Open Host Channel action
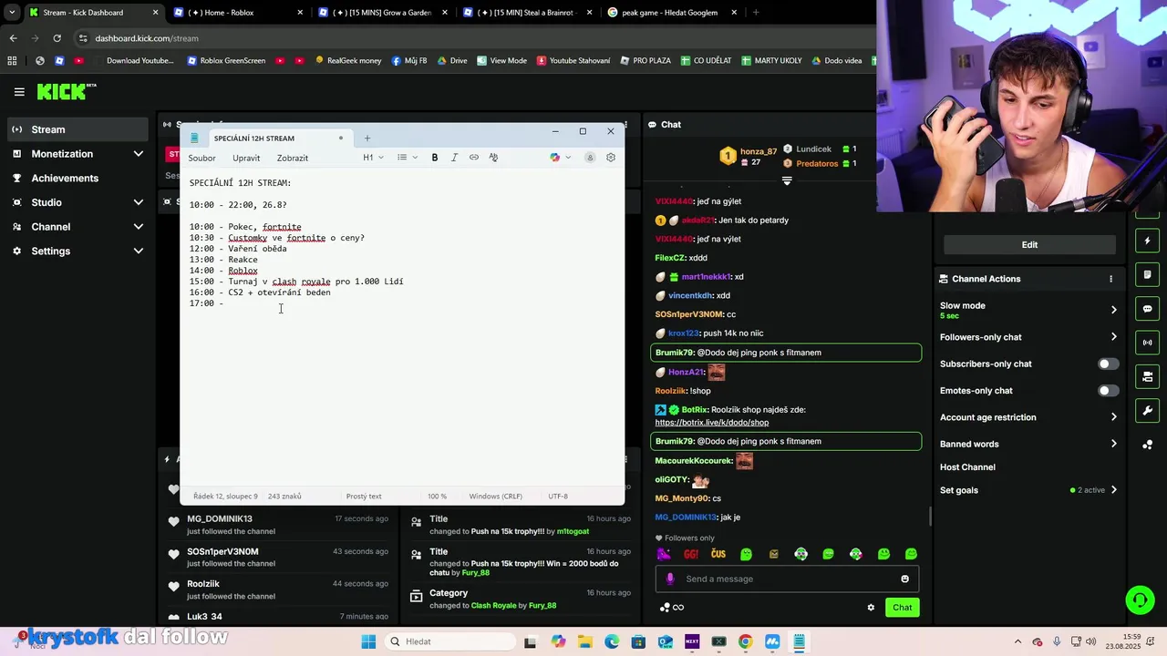Screen dimensions: 1167x656 coord(967,467)
